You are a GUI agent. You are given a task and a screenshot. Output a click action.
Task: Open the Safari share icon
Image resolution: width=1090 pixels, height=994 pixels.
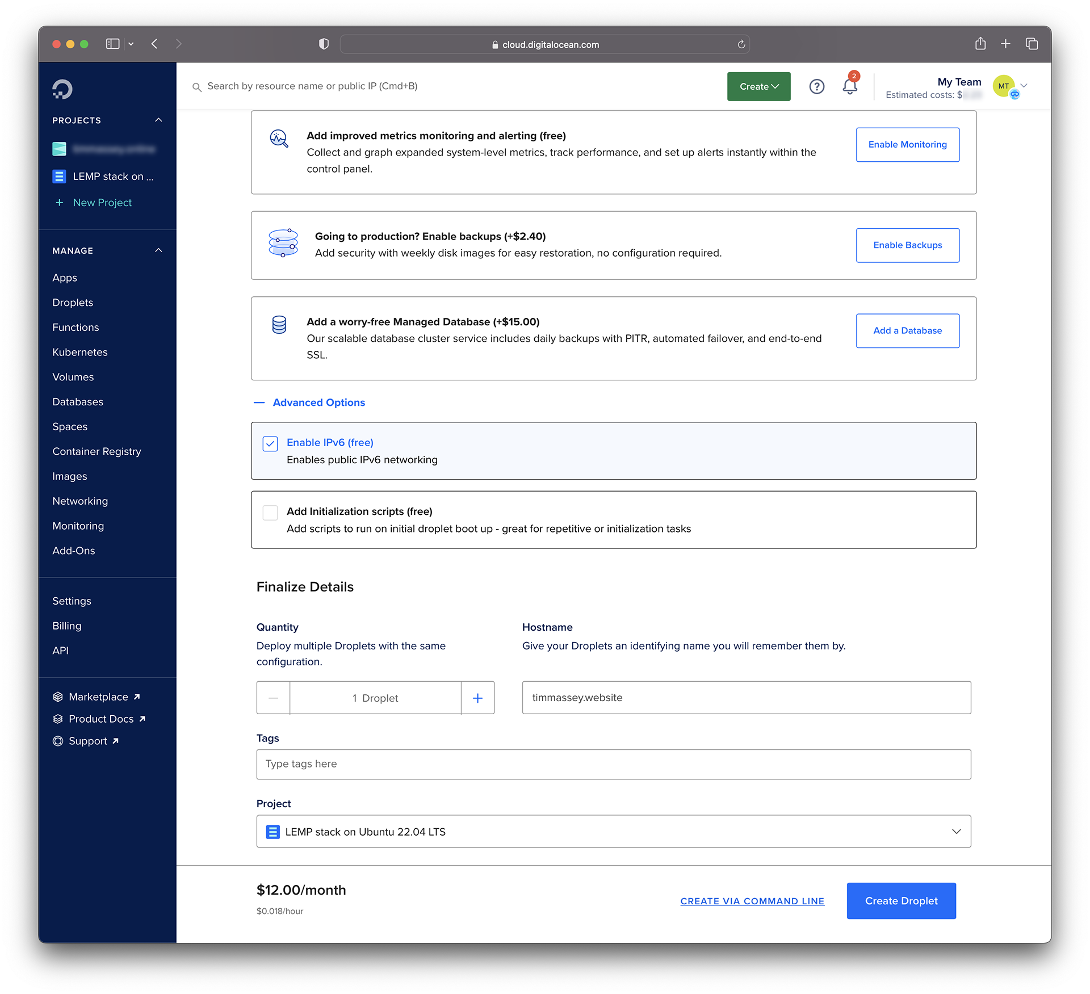980,44
